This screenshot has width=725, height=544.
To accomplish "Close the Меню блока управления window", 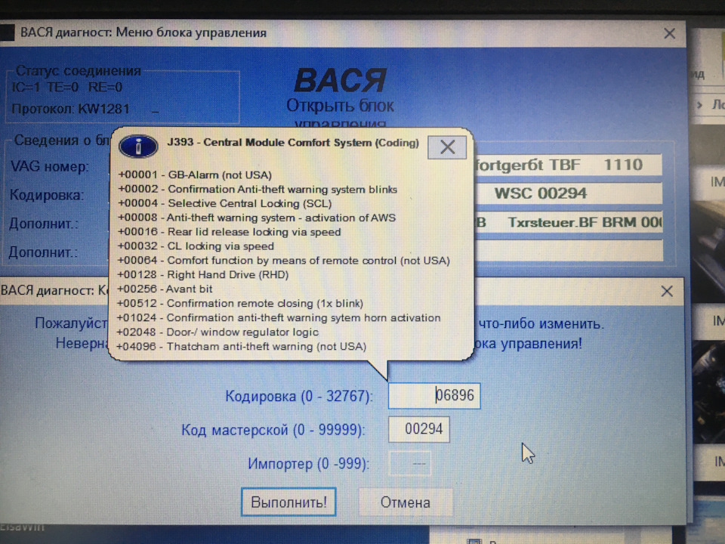I will [x=669, y=33].
